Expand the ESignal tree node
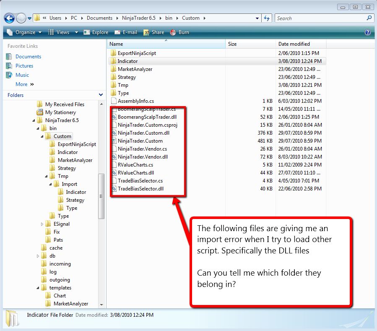 click(x=42, y=224)
